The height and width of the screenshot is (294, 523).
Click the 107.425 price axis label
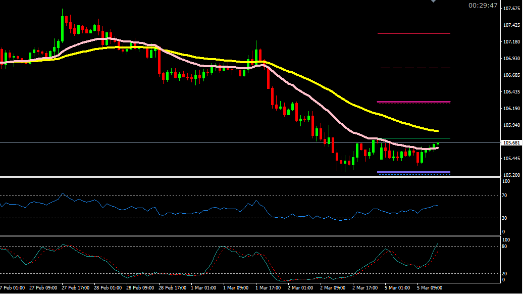click(x=511, y=25)
